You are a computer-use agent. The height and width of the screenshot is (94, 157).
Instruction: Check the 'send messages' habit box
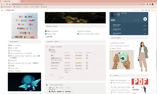(9, 51)
